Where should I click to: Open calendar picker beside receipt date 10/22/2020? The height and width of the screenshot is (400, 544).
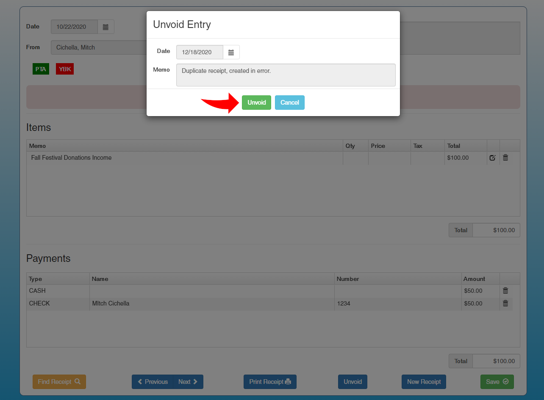[x=105, y=27]
